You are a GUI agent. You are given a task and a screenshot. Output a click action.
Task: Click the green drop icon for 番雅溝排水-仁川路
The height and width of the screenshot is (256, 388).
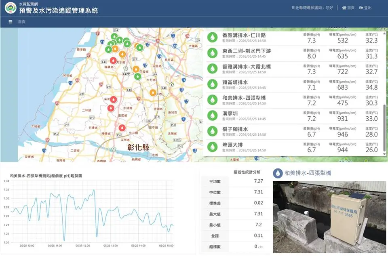click(212, 38)
